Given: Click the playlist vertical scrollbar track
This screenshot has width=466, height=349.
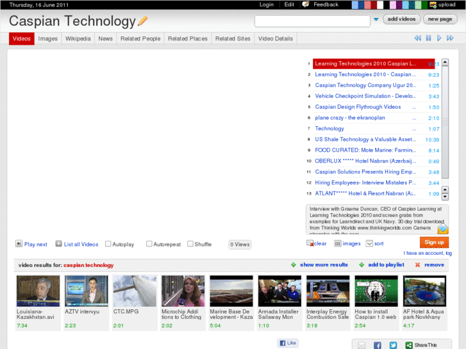Looking at the screenshot, I should [445, 122].
